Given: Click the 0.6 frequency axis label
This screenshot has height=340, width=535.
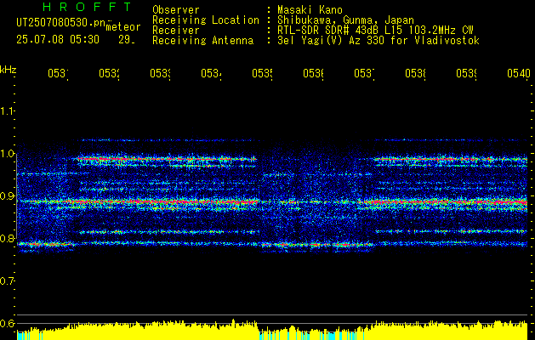Looking at the screenshot, I should coord(7,323).
